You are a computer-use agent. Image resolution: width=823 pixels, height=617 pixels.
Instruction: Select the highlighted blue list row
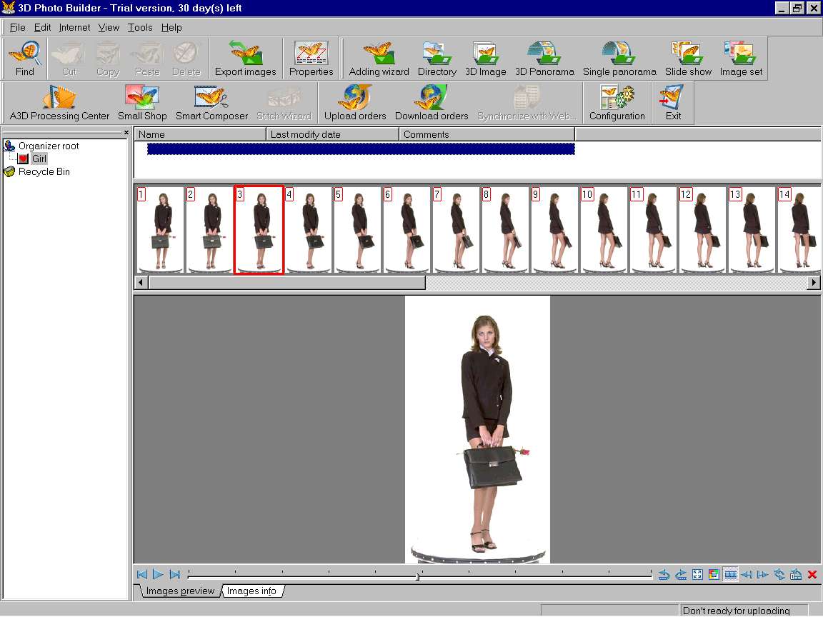[x=361, y=149]
